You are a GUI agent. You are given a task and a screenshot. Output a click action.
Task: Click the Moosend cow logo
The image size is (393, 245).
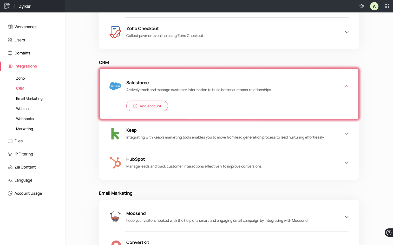click(115, 217)
